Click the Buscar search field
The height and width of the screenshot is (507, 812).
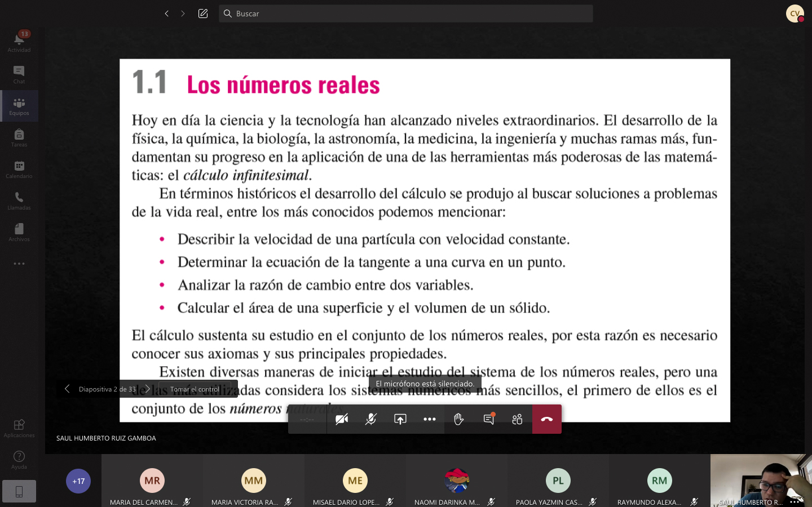pos(406,14)
